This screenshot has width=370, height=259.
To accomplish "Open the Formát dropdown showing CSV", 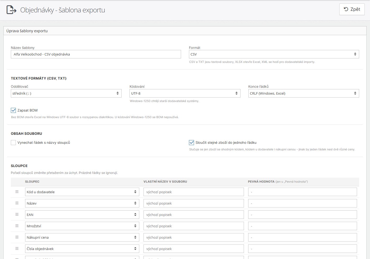I will (x=274, y=54).
